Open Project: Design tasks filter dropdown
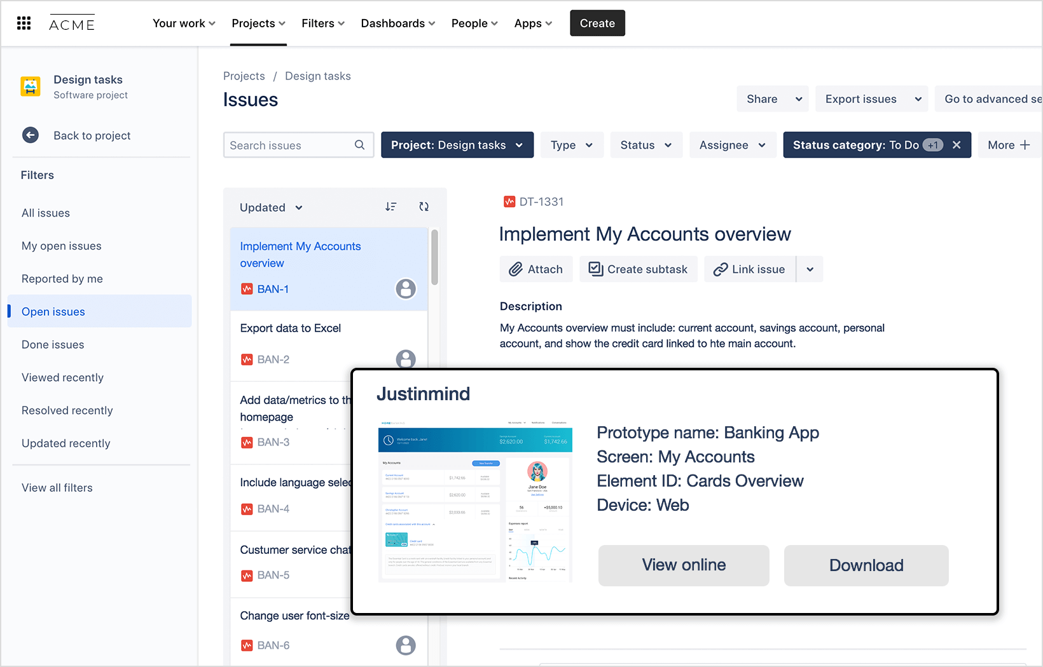 coord(457,145)
